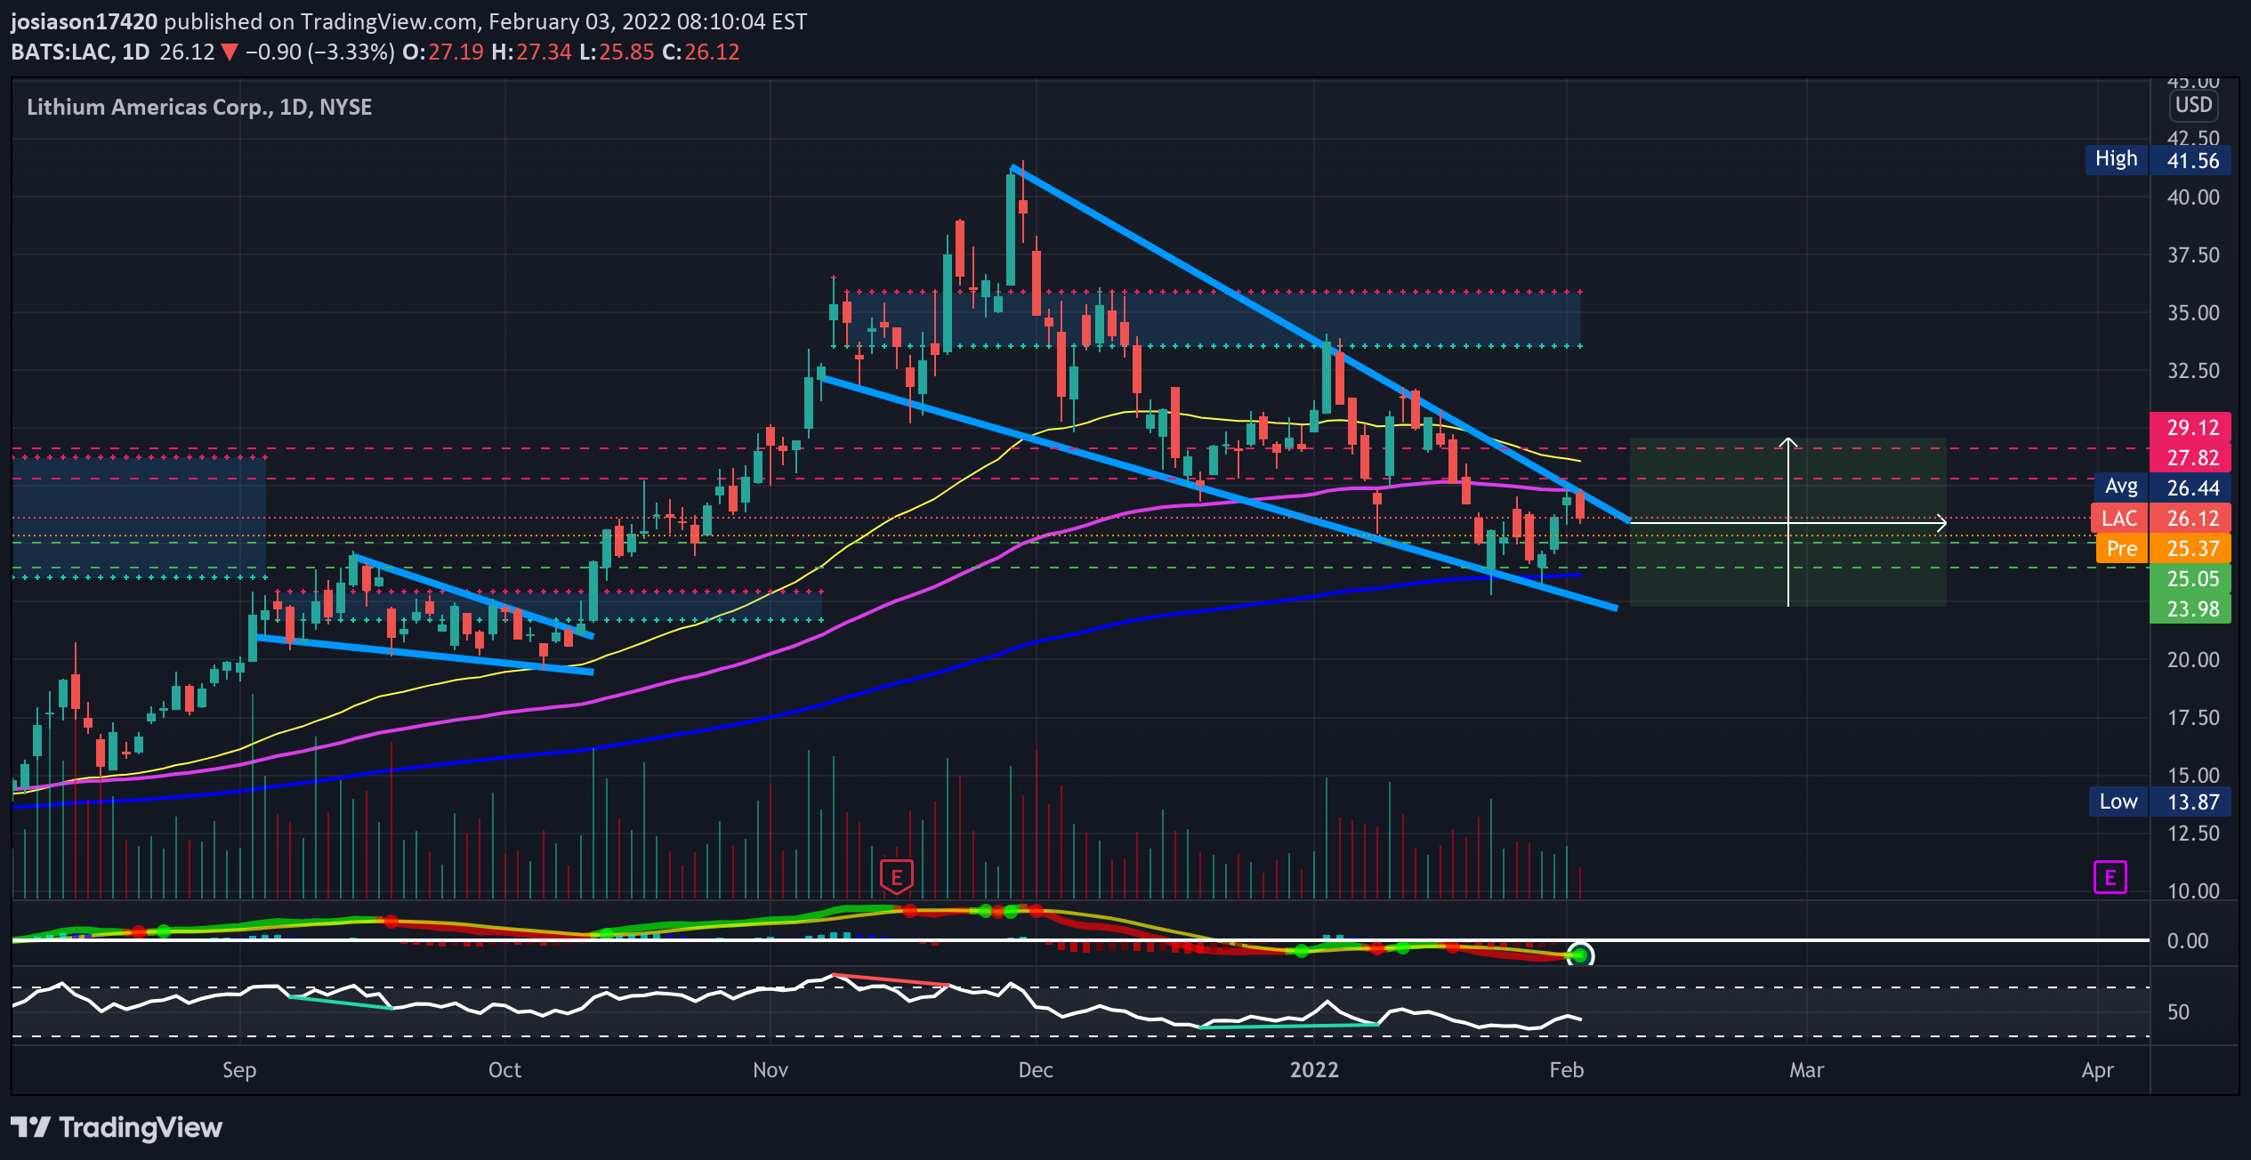Click the 25.05 green price level label
The width and height of the screenshot is (2251, 1160).
2190,578
